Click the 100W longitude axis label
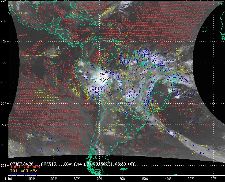225x182 pixels. point(31,179)
